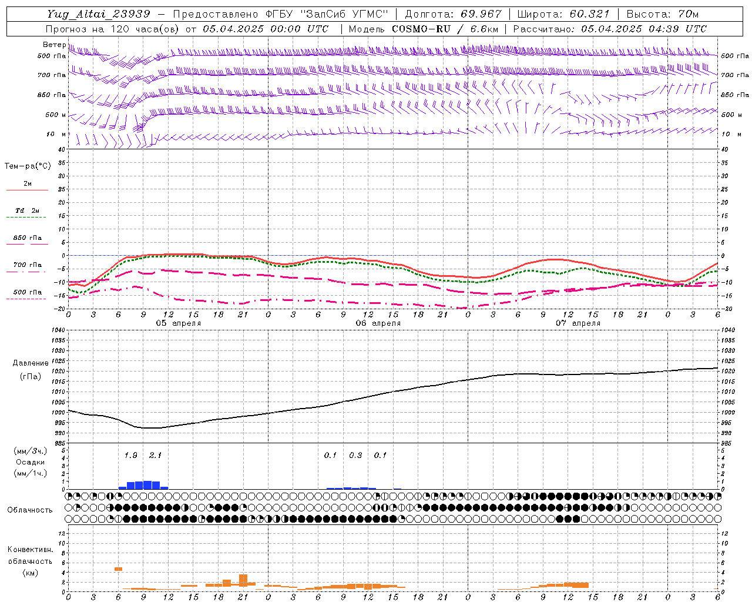This screenshot has height=602, width=752.
Task: Click the 0.3 precipitation total value
Action: point(355,456)
